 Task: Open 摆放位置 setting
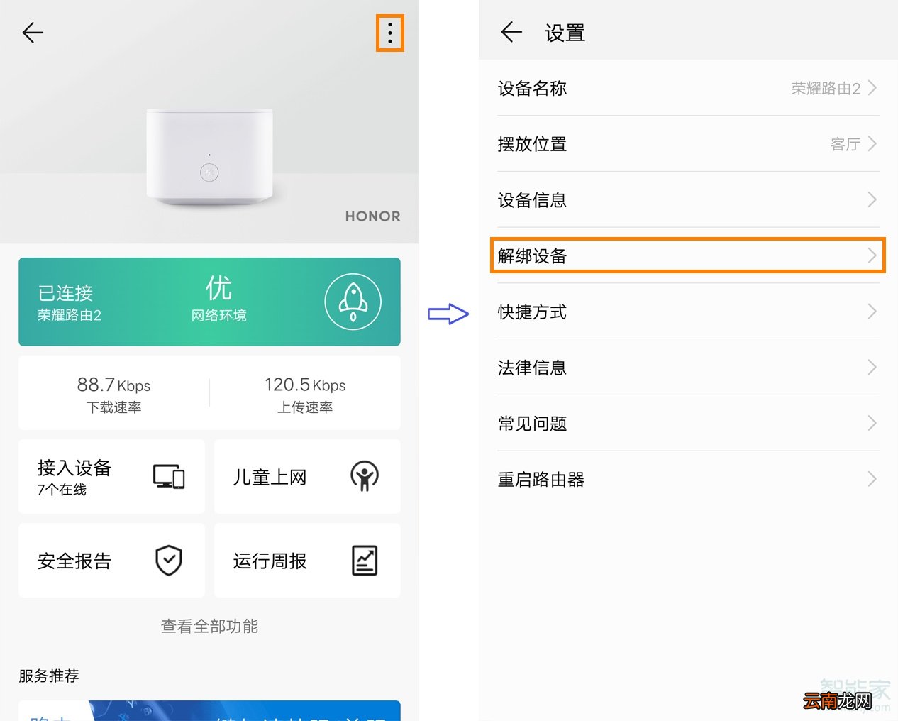pos(688,144)
